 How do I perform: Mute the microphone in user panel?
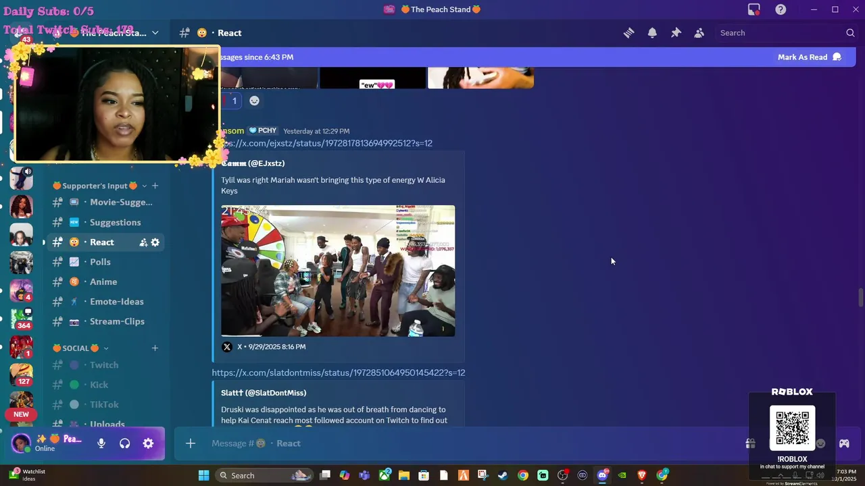[x=101, y=443]
